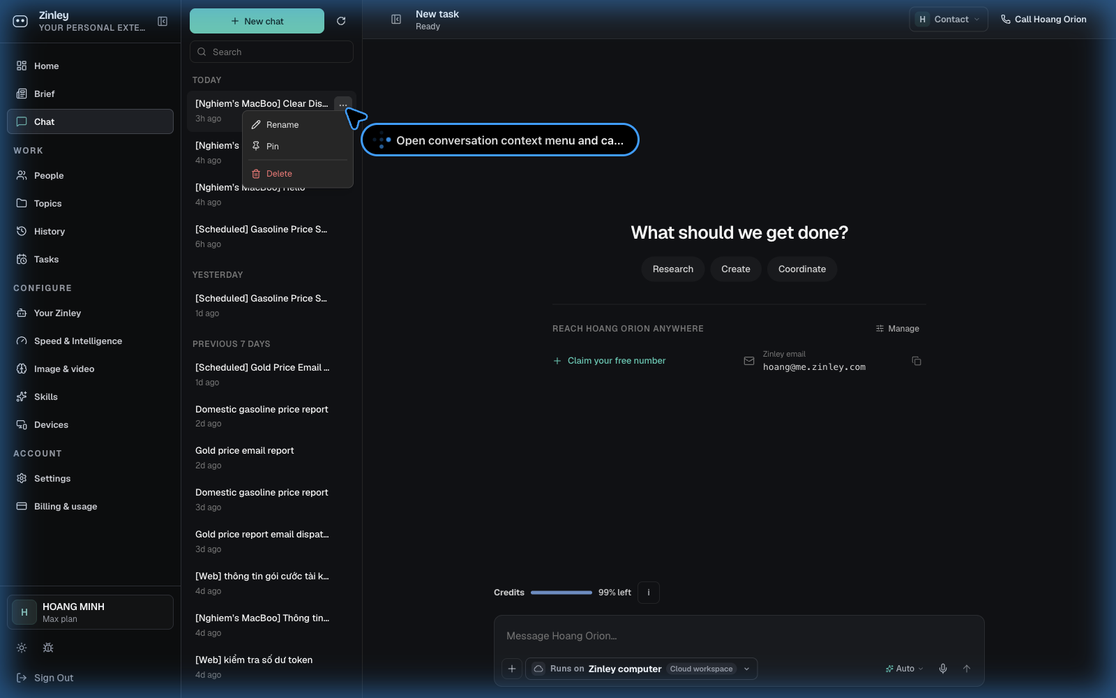Image resolution: width=1116 pixels, height=698 pixels.
Task: Focus the chat Search field
Action: click(271, 52)
